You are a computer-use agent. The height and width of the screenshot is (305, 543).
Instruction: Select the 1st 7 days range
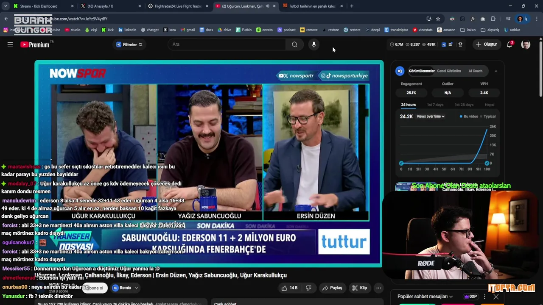pos(435,105)
